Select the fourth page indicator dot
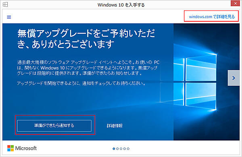This screenshot has width=242, height=157. (125, 149)
